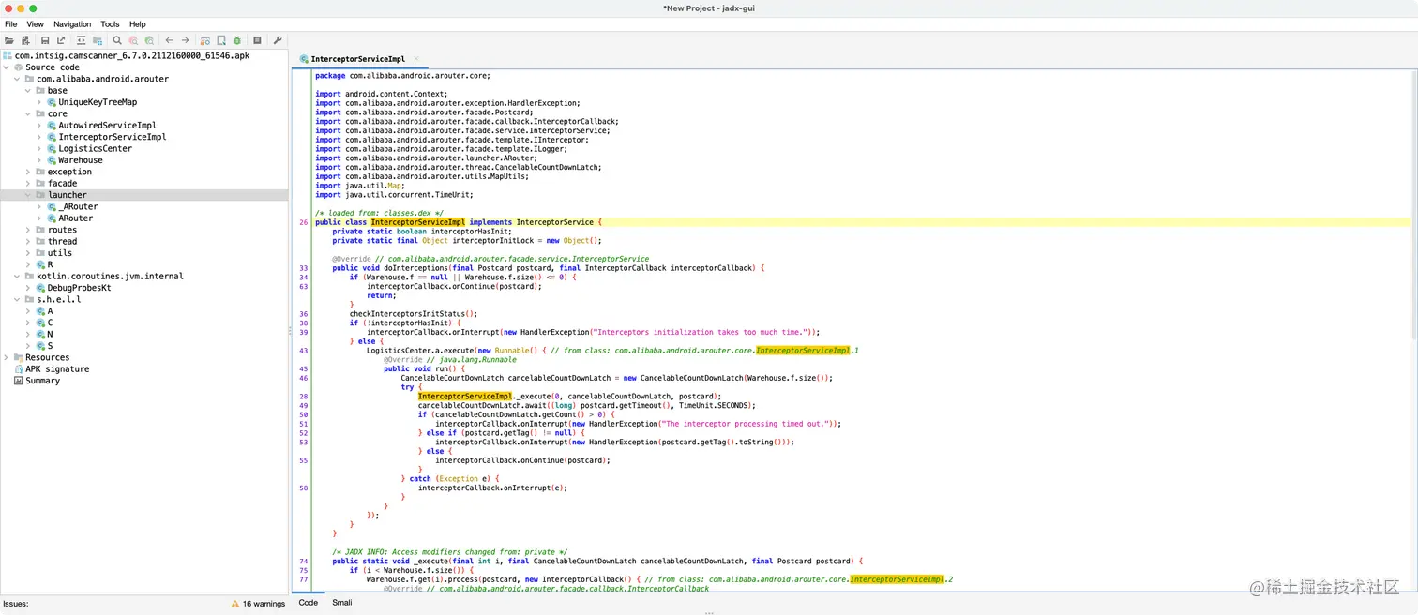Click the open file folder icon

pos(9,40)
